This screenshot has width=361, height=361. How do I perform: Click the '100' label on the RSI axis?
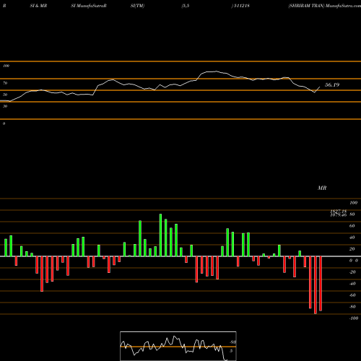[x=6, y=66]
